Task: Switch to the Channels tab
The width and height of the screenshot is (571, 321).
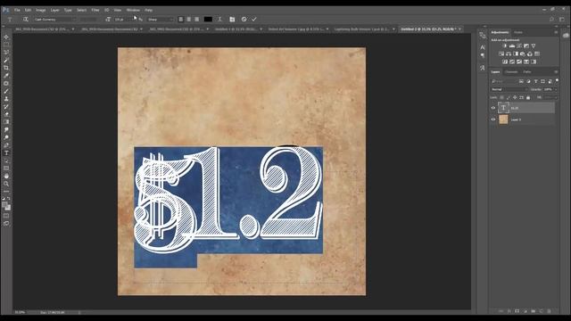Action: 511,71
